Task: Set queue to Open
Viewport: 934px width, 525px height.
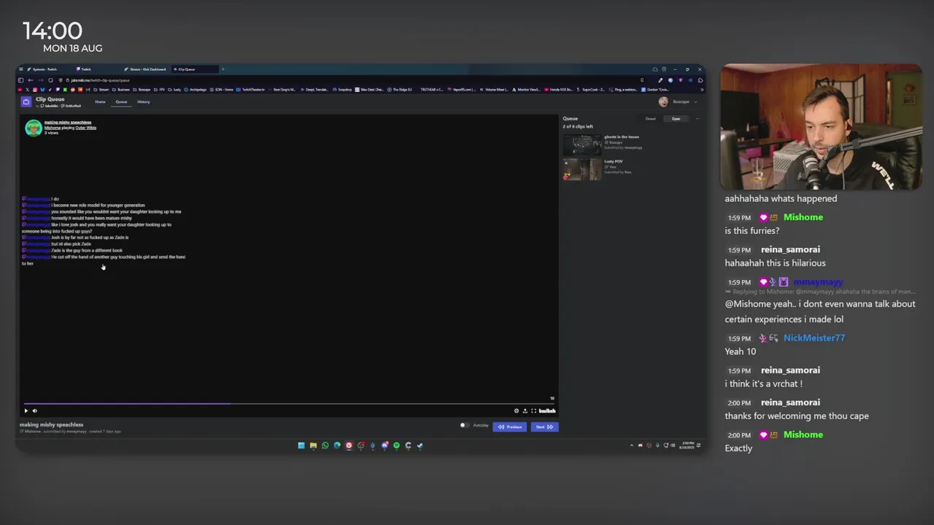Action: pos(676,118)
